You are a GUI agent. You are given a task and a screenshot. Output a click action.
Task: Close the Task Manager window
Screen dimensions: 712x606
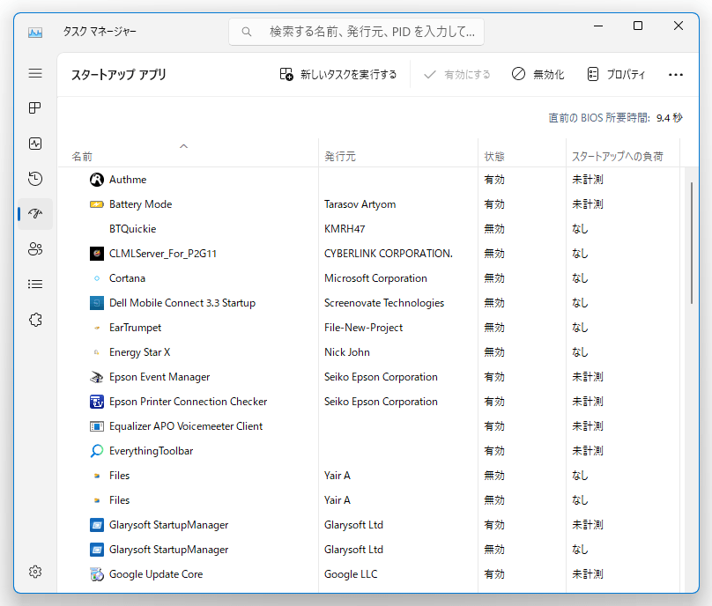pos(679,26)
